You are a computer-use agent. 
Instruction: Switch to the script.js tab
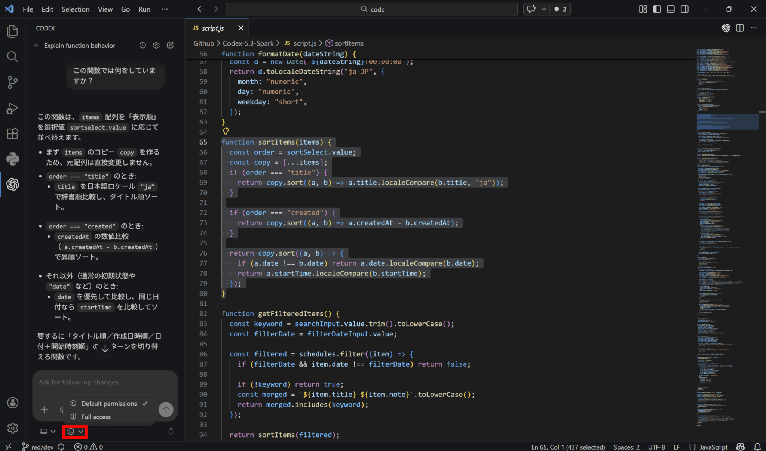[213, 28]
